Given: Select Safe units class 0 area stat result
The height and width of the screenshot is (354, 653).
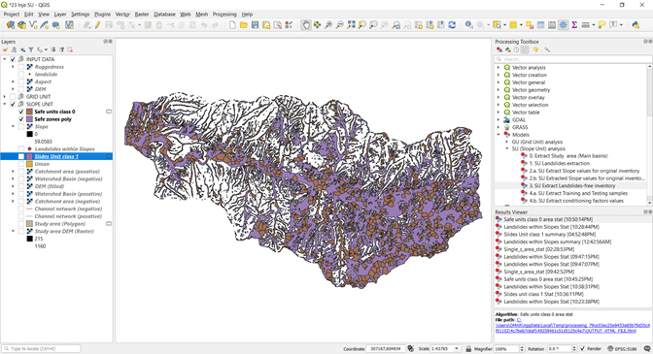Looking at the screenshot, I should click(x=548, y=219).
